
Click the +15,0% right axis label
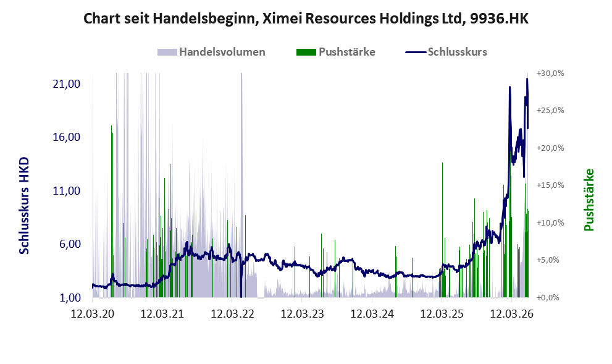point(550,185)
